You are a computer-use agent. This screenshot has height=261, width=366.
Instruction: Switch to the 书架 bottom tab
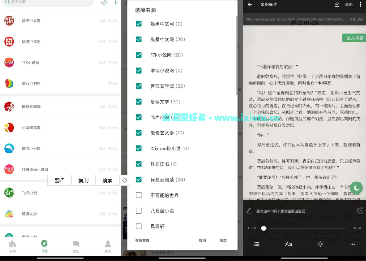pos(12,247)
